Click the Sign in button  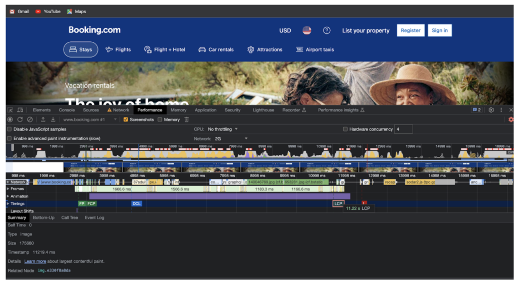(439, 30)
